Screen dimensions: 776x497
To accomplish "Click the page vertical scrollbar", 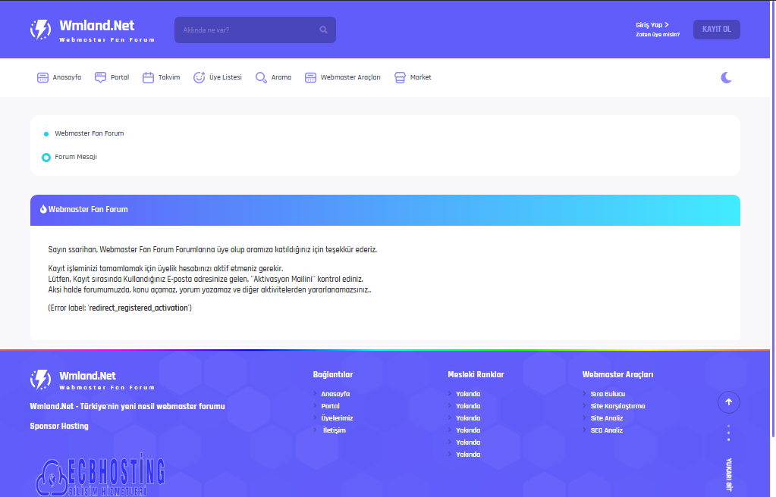I will pyautogui.click(x=773, y=217).
